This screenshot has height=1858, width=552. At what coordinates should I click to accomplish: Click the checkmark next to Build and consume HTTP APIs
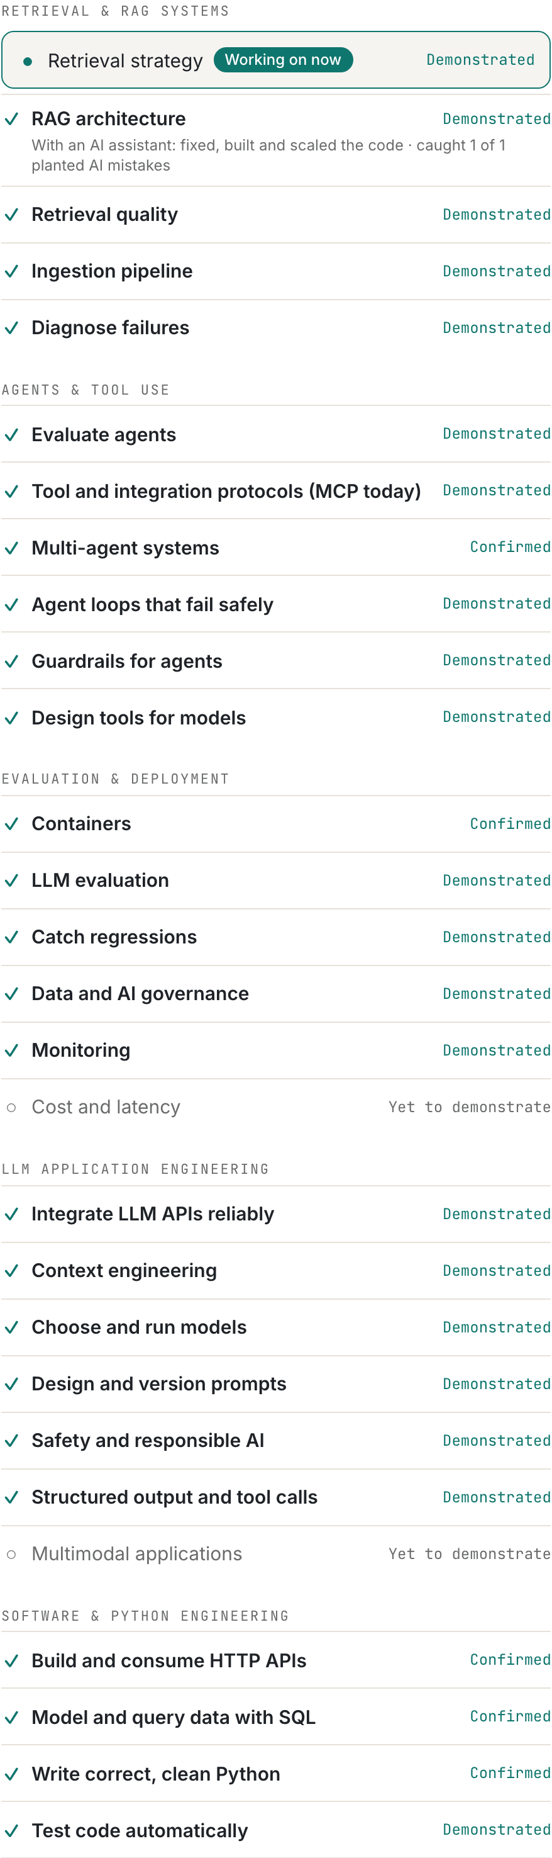tap(11, 1661)
